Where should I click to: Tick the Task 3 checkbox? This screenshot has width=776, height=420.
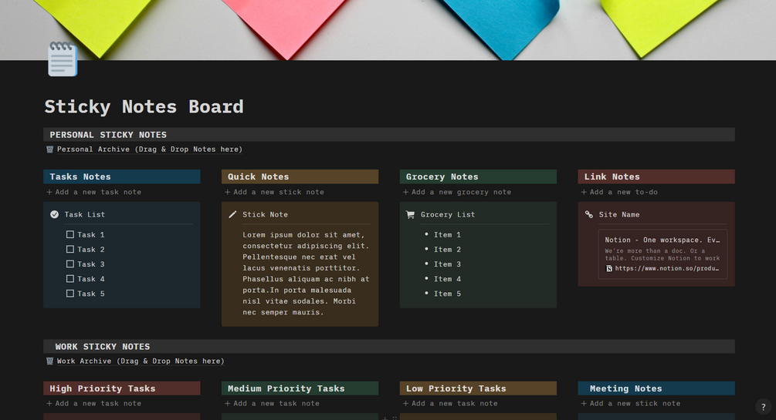(70, 264)
